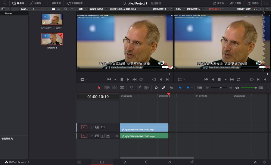Choose the Dynamic Trim Mode tool
The height and width of the screenshot is (165, 271).
114,88
